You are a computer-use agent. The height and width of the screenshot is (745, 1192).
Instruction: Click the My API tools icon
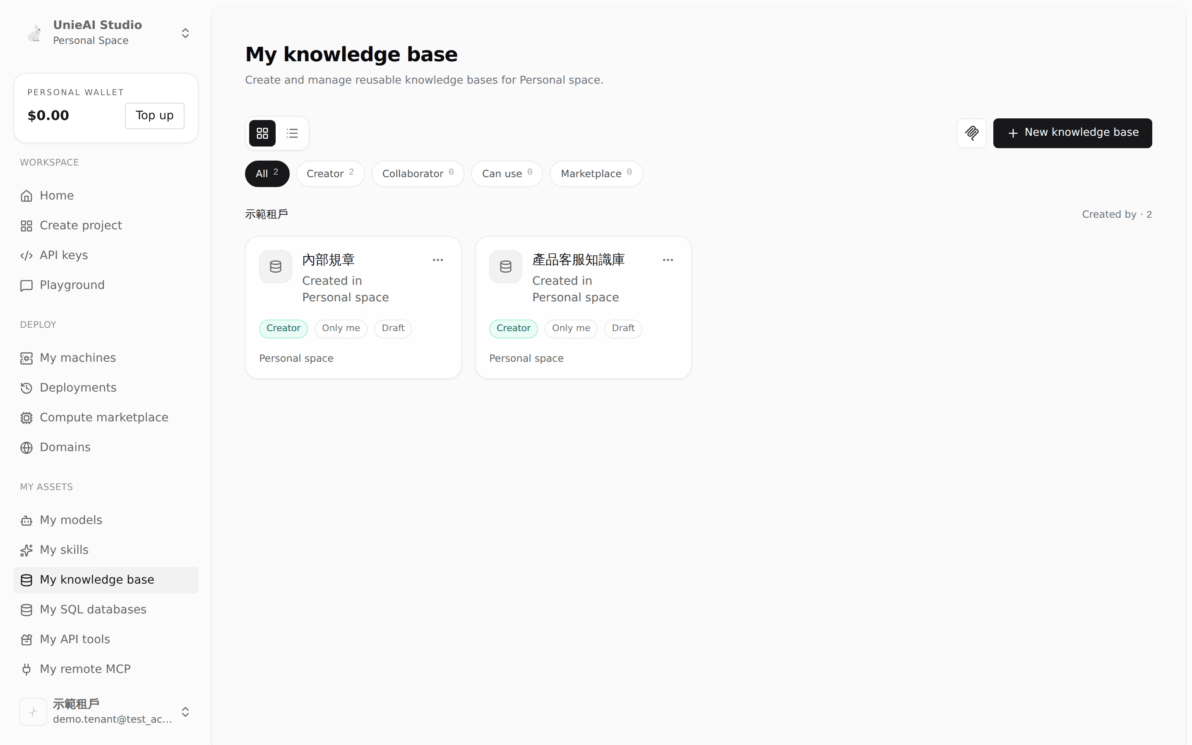click(26, 639)
